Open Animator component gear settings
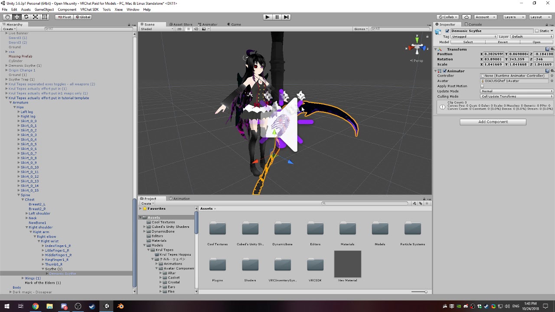 (x=552, y=71)
